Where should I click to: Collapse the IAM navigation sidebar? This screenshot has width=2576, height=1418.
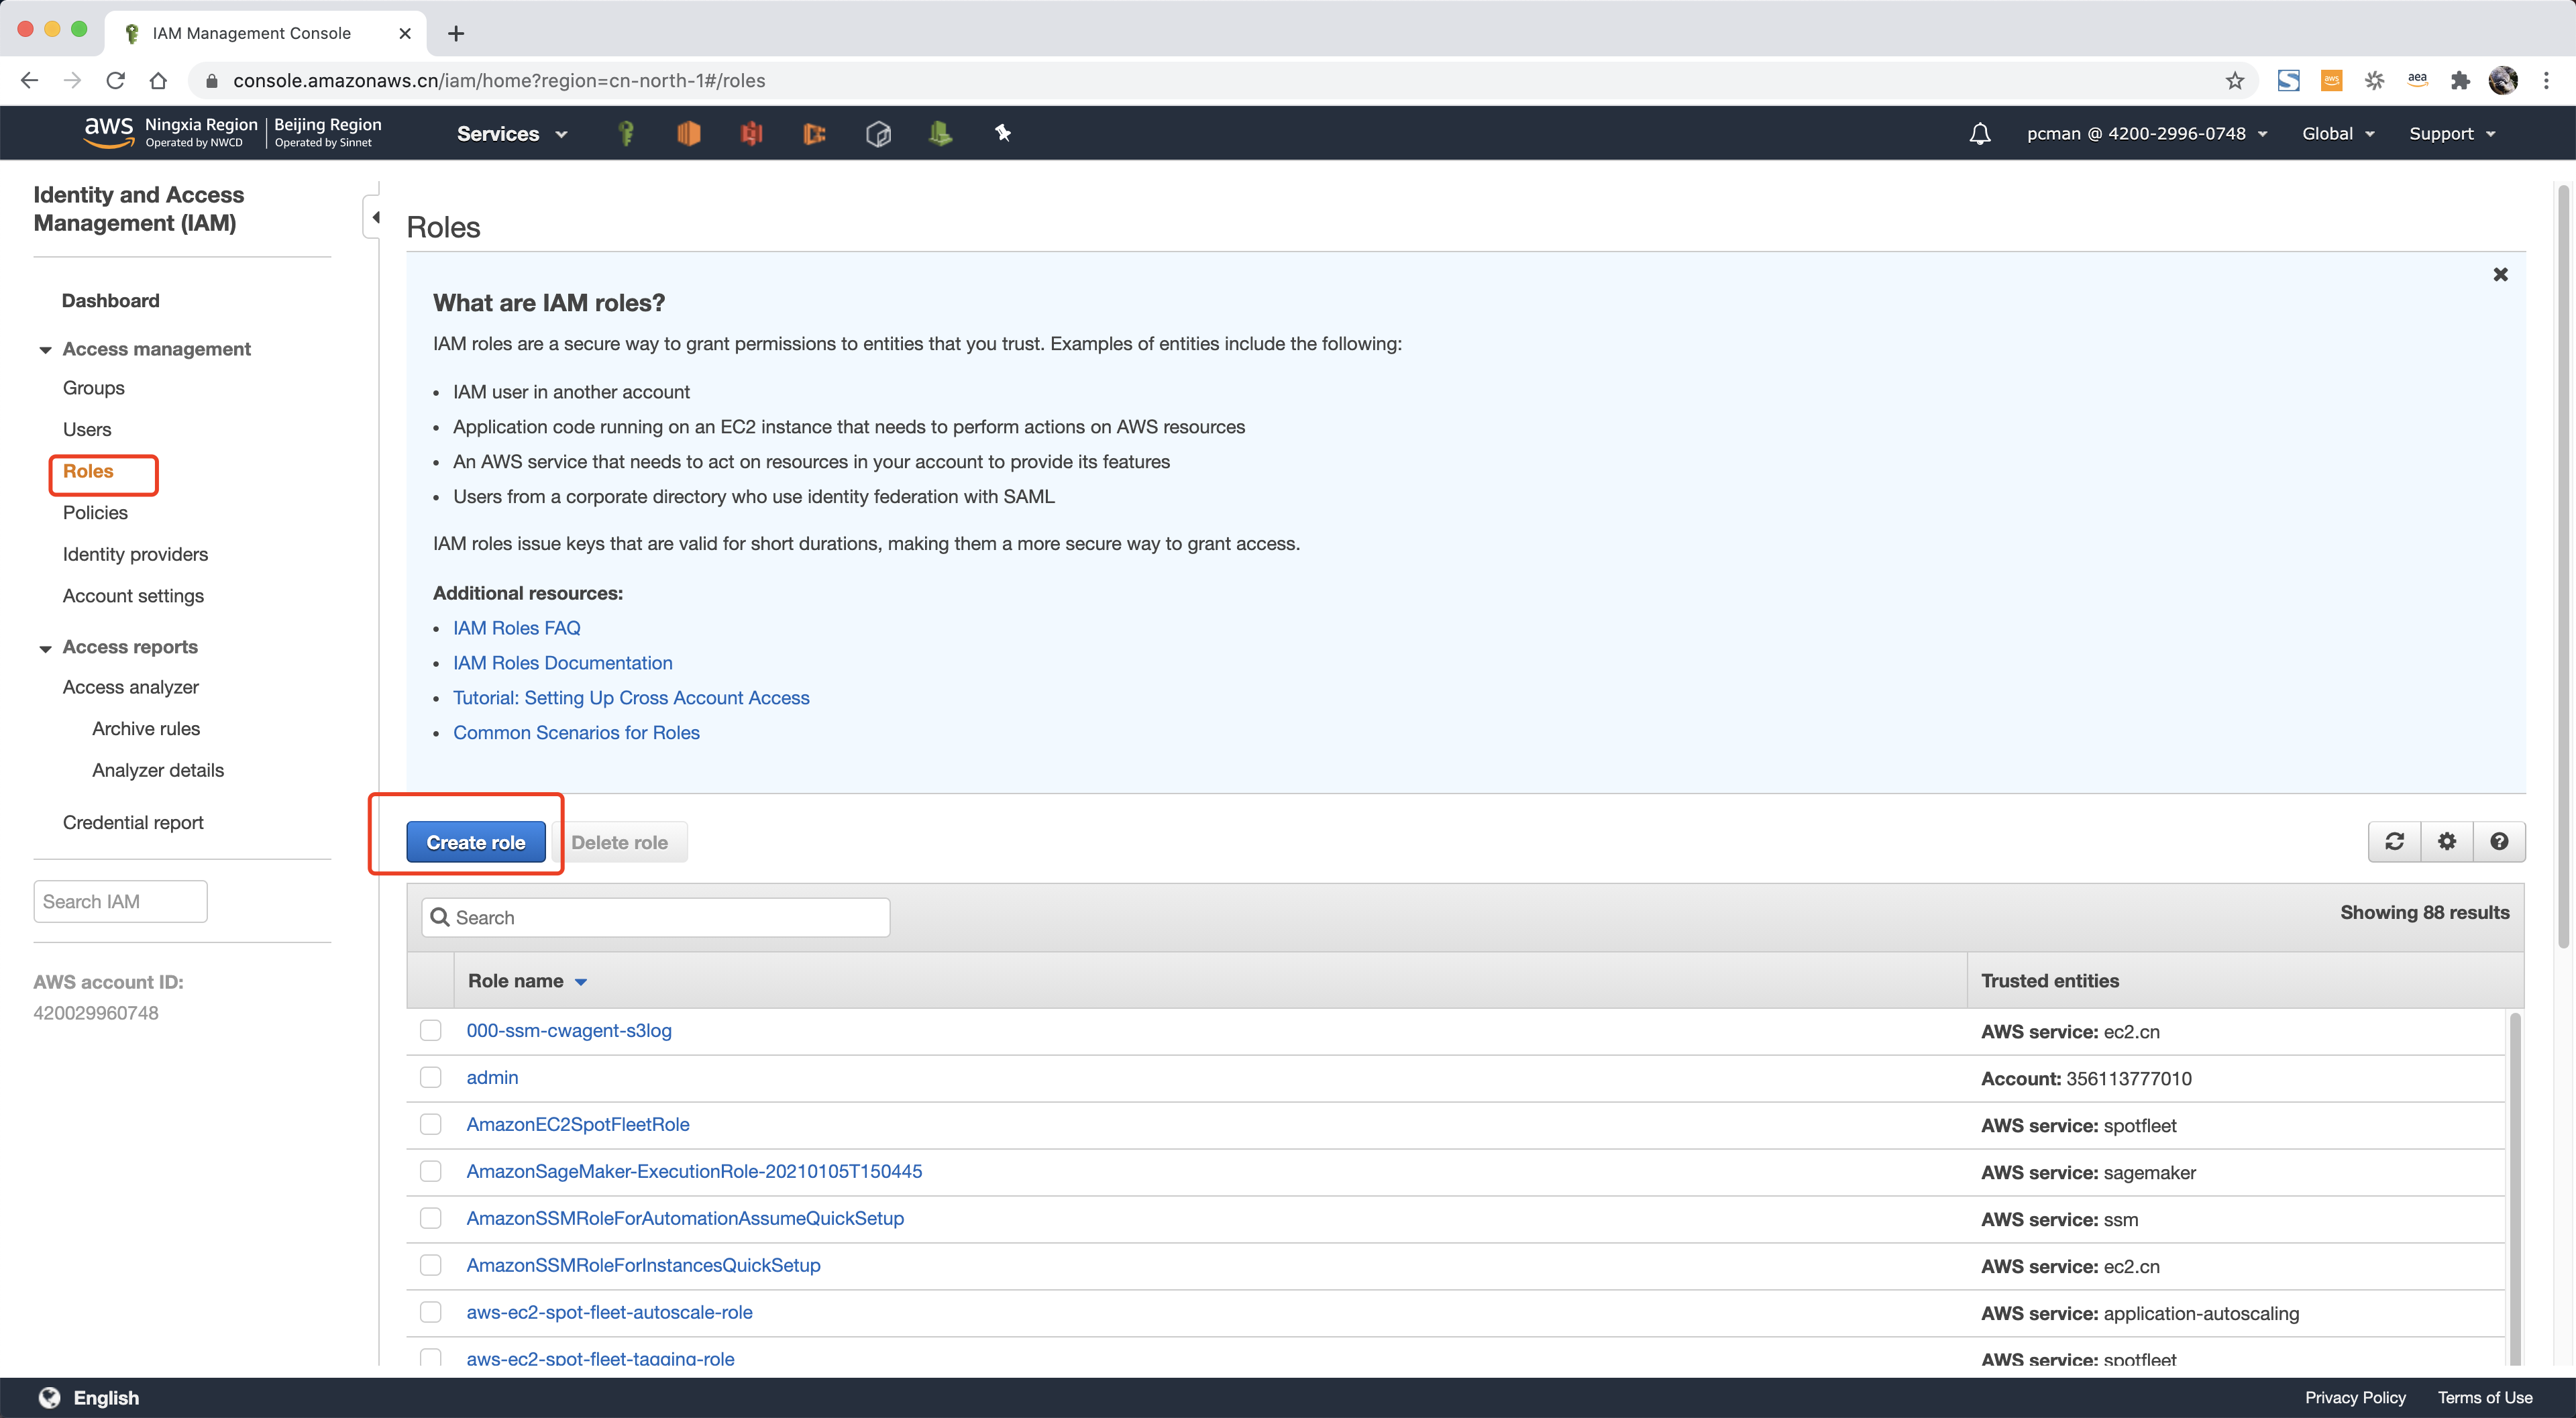(x=374, y=217)
